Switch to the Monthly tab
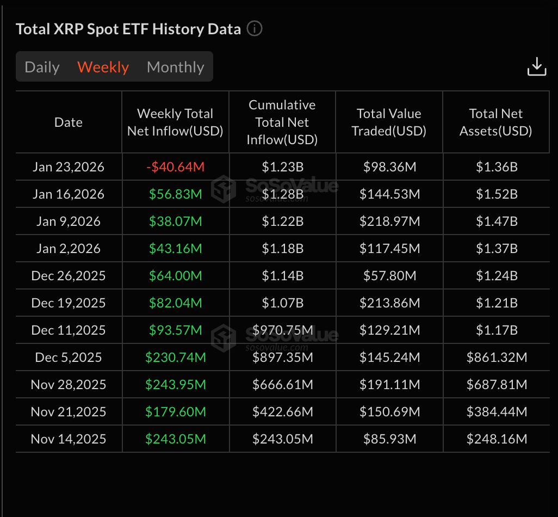The image size is (558, 517). 175,66
